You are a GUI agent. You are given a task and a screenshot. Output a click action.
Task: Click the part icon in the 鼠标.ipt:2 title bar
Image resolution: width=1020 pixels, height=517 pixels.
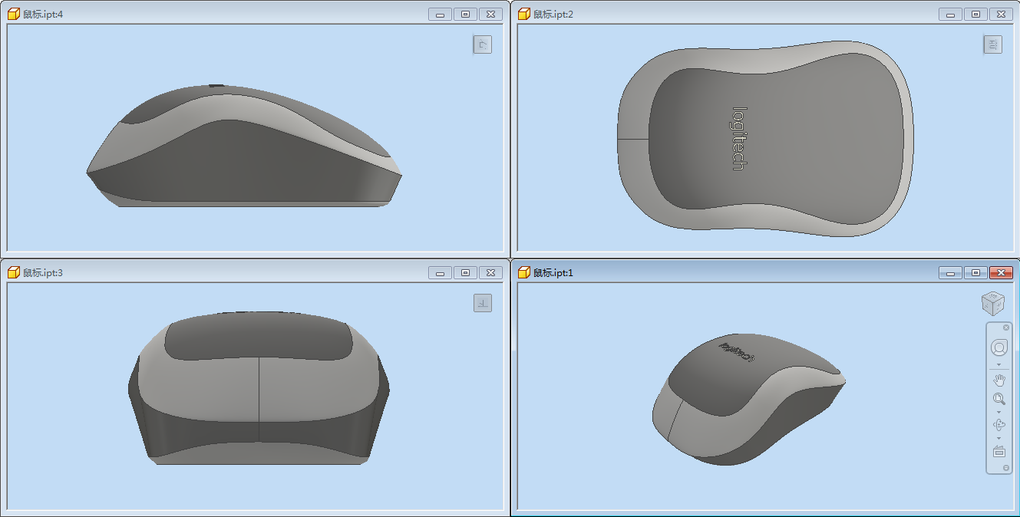pyautogui.click(x=525, y=14)
